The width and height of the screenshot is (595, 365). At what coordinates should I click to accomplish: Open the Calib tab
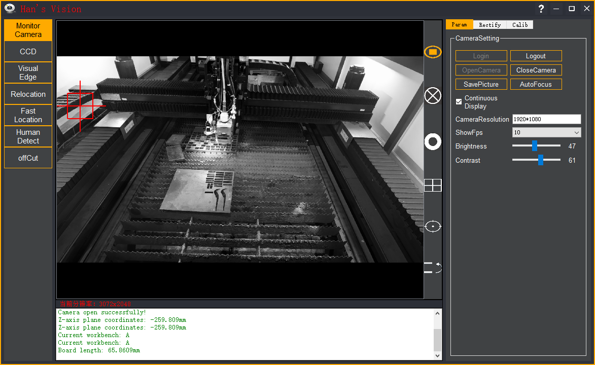520,25
